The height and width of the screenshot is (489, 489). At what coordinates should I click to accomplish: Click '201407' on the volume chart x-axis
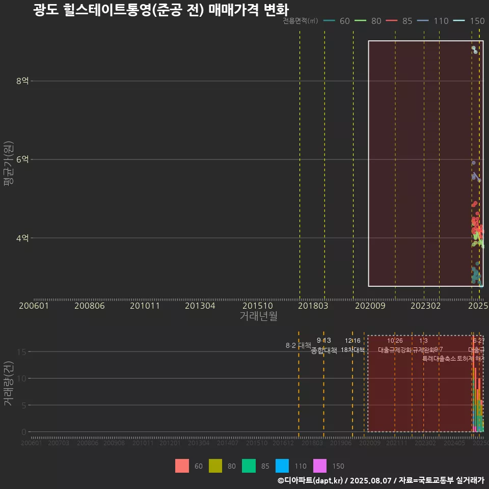pyautogui.click(x=228, y=443)
